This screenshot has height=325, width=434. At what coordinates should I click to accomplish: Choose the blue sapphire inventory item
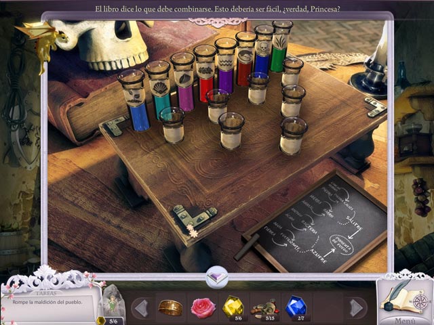coord(296,307)
